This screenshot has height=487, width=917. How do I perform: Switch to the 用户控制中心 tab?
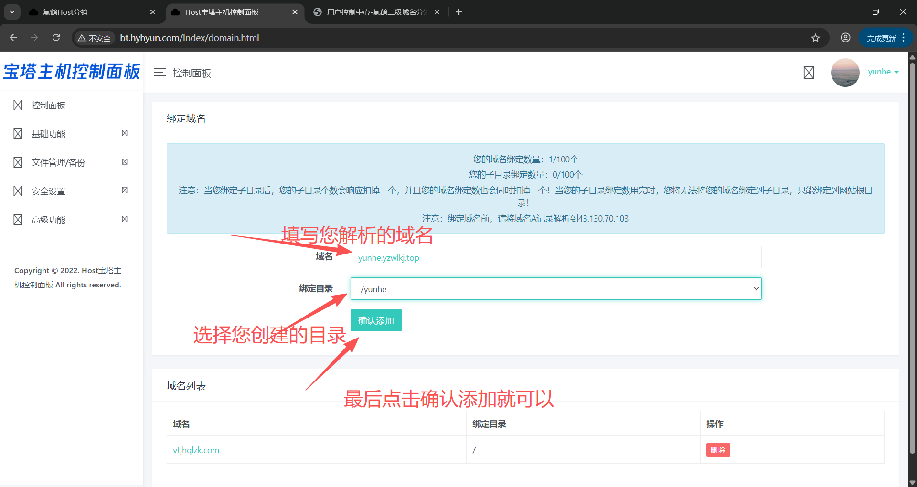pos(377,12)
